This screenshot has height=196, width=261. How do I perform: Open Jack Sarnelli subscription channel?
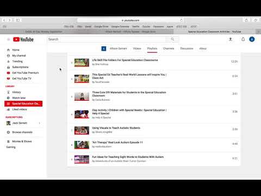pyautogui.click(x=20, y=123)
